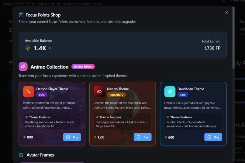Click the Demon Slayer Theme sword icon
Screen dimensions: 245x163
click(x=29, y=92)
